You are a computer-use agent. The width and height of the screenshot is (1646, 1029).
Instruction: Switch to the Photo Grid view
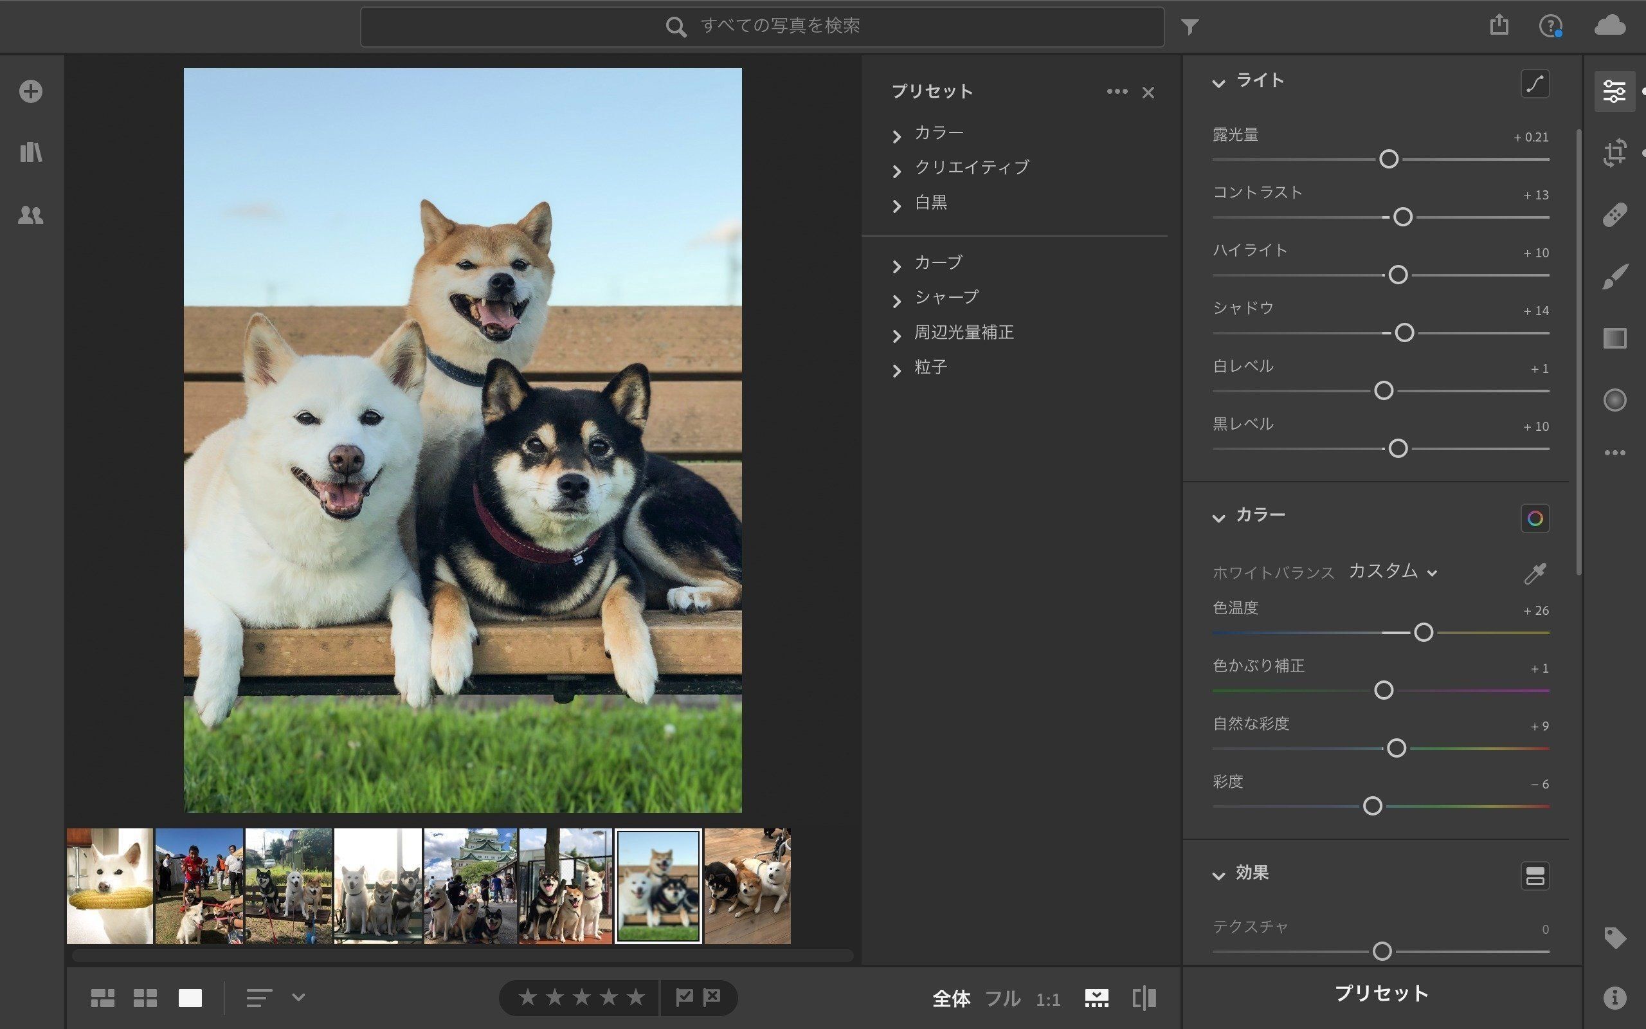102,998
